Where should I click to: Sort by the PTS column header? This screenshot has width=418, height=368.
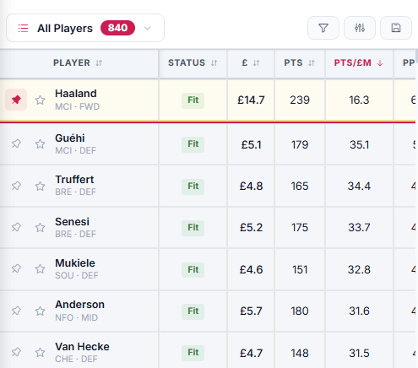pos(299,62)
